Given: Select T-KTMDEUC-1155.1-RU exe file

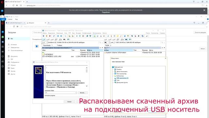Looking at the screenshot, I should 53,56.
